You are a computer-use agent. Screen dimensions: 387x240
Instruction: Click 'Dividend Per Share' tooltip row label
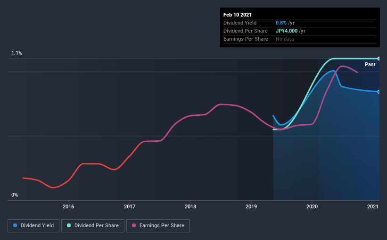pos(246,31)
